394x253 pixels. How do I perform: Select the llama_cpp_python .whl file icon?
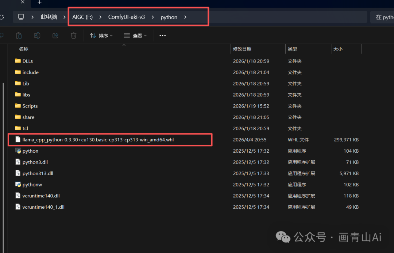18,140
